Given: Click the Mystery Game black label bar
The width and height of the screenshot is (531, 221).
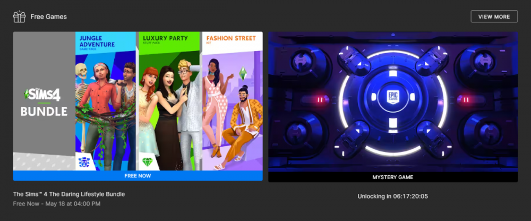Looking at the screenshot, I should tap(393, 177).
